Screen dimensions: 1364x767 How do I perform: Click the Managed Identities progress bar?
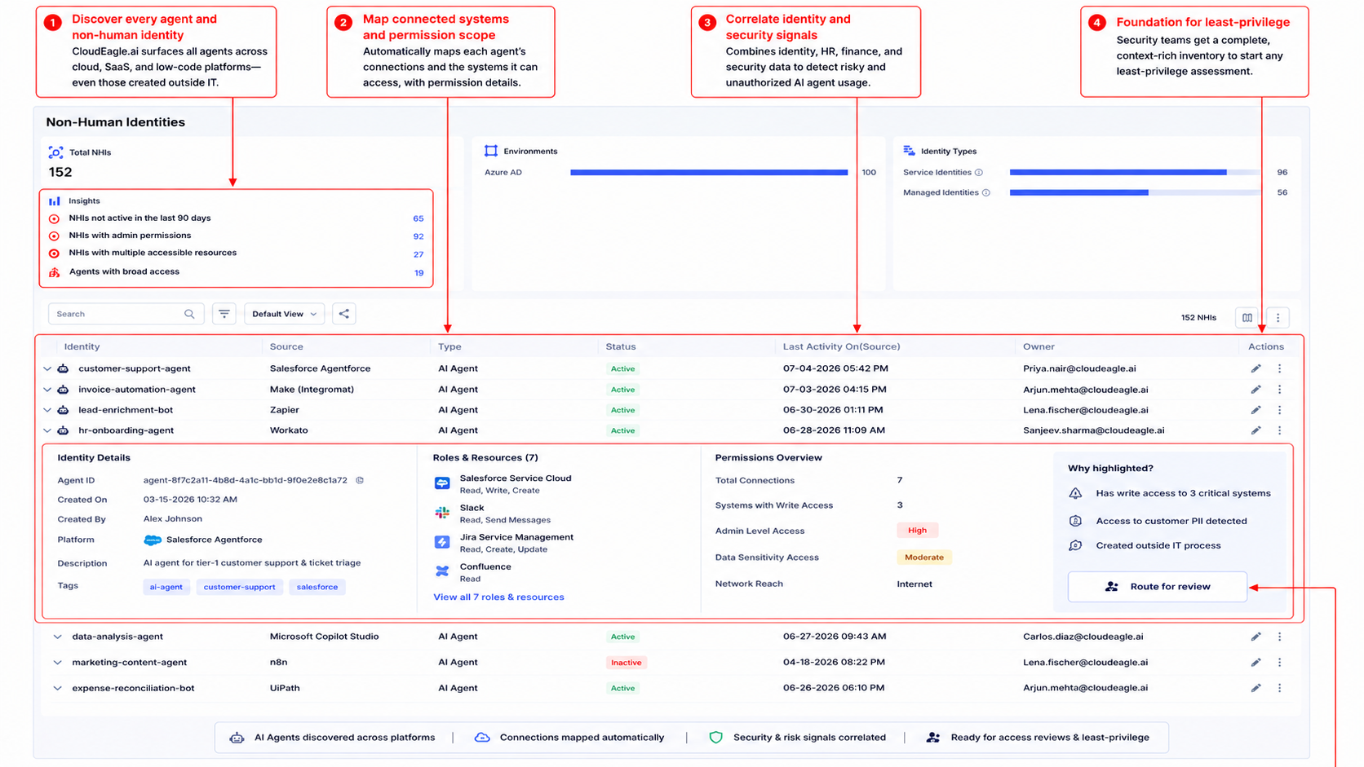click(1135, 193)
